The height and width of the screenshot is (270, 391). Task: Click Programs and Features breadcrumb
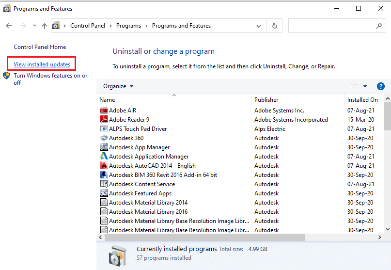[181, 26]
